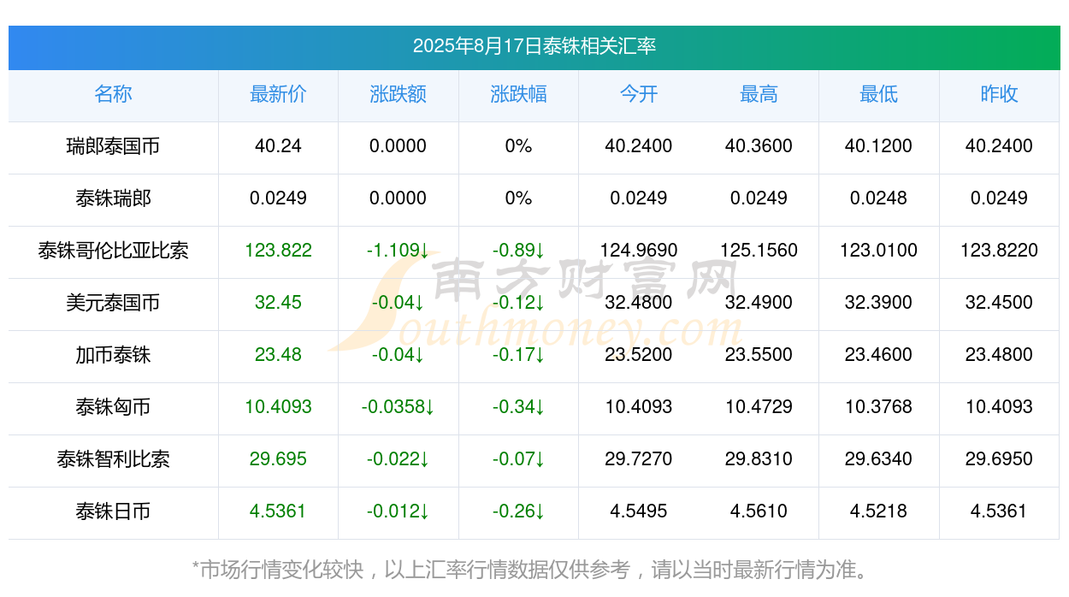Click change percent -0.34↓

coord(518,407)
